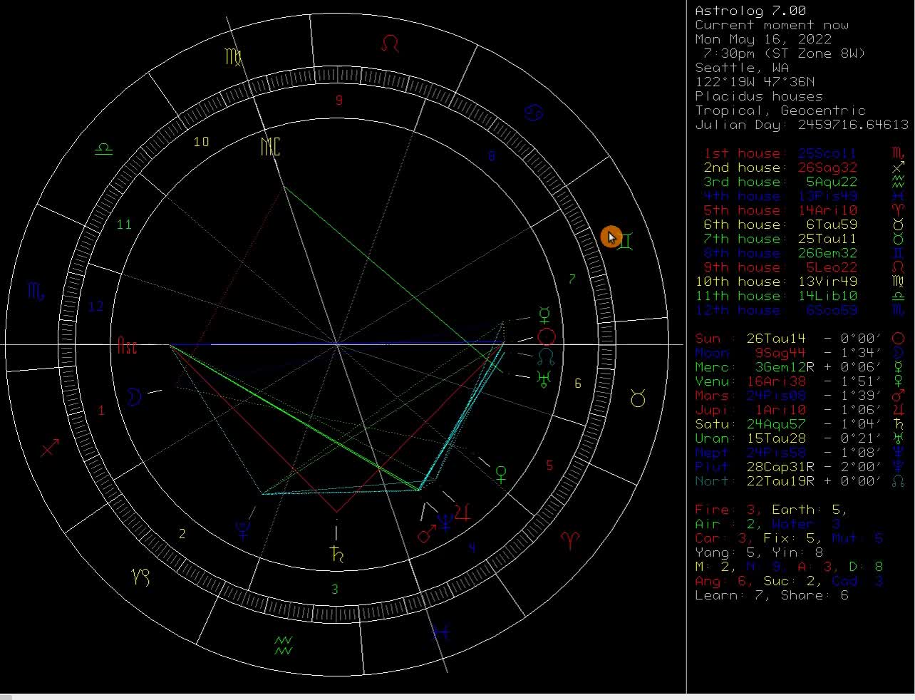Select the Venus glyph in the chart wheel

tap(501, 475)
